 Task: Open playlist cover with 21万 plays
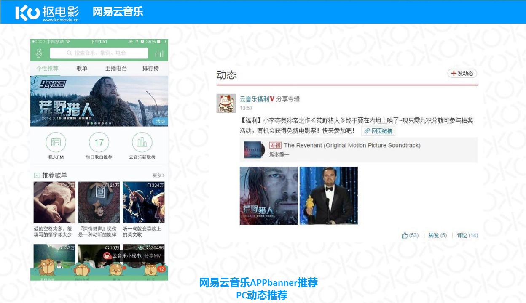point(99,202)
